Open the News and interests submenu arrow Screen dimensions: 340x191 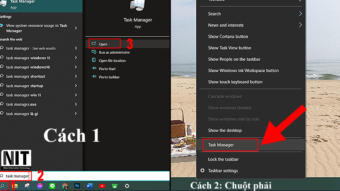tap(300, 25)
